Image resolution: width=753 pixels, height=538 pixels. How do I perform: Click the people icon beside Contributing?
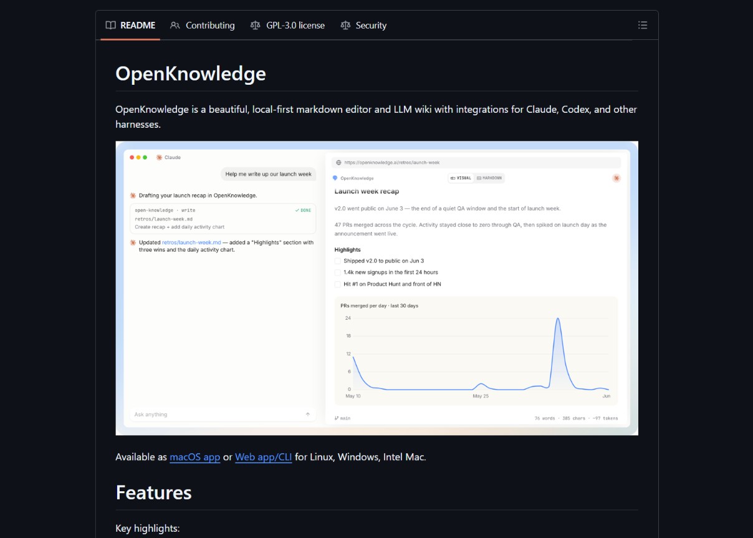click(175, 26)
